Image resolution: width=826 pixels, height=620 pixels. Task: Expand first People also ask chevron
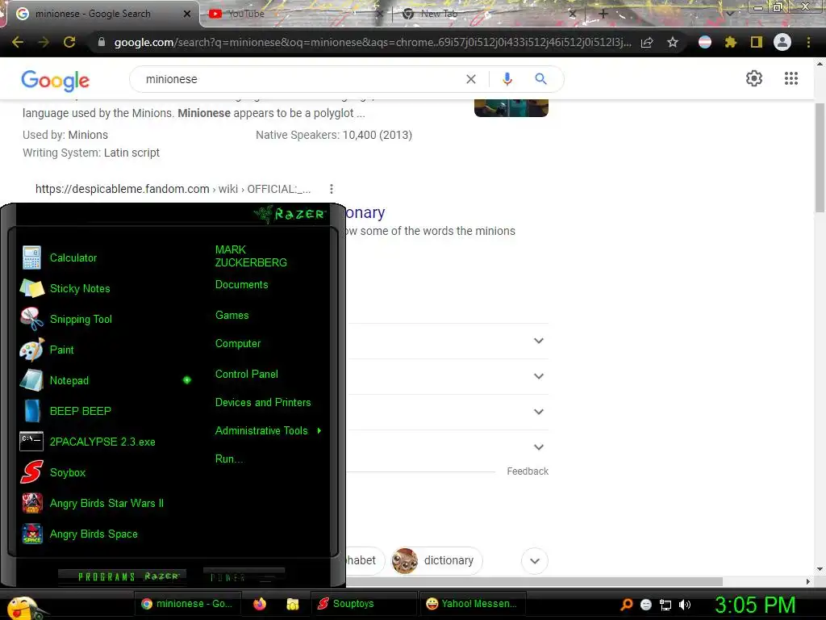(538, 341)
